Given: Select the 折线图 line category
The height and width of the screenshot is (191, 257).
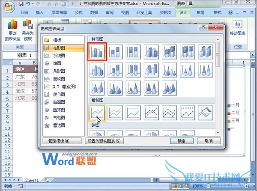Looking at the screenshot, I should click(x=63, y=56).
